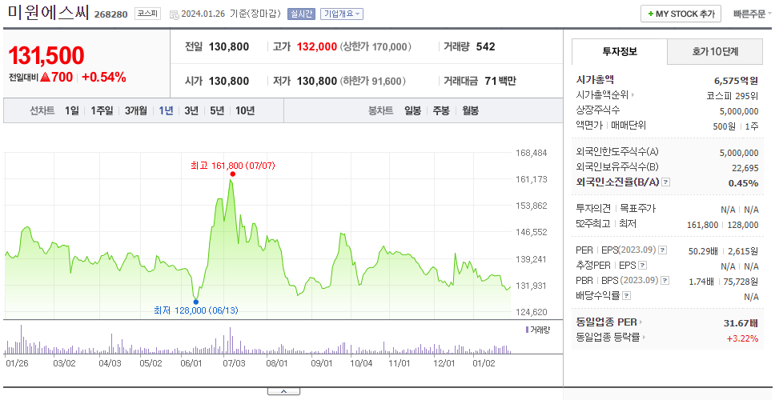Click the 동일업종 PER 31.67배 value
This screenshot has width=775, height=400.
tap(741, 323)
